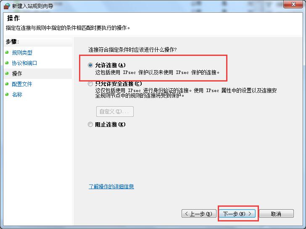Click the 下一步(N) button
The width and height of the screenshot is (306, 229).
click(x=237, y=213)
